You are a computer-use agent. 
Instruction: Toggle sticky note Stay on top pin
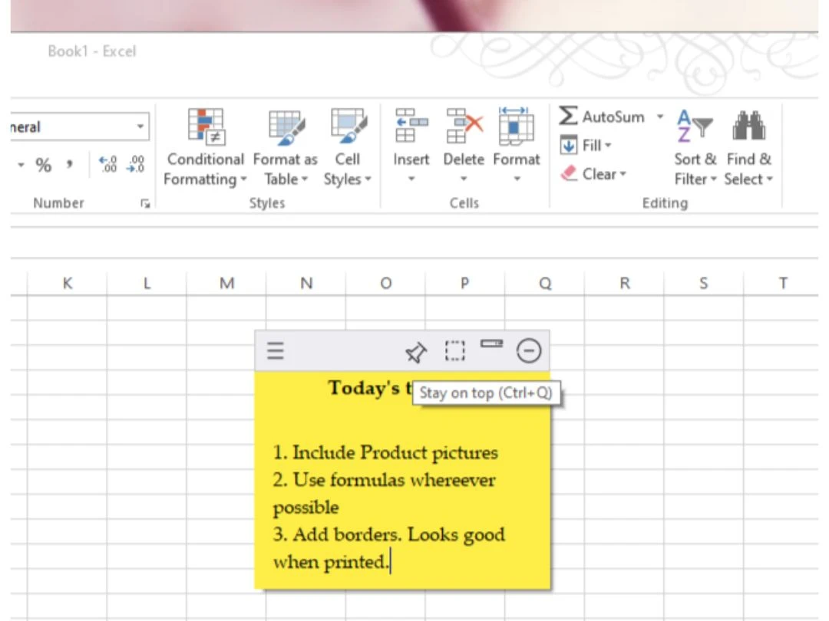point(415,352)
